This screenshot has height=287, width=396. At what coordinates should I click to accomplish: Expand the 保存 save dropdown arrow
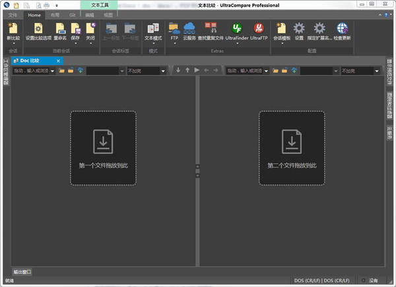pos(75,43)
